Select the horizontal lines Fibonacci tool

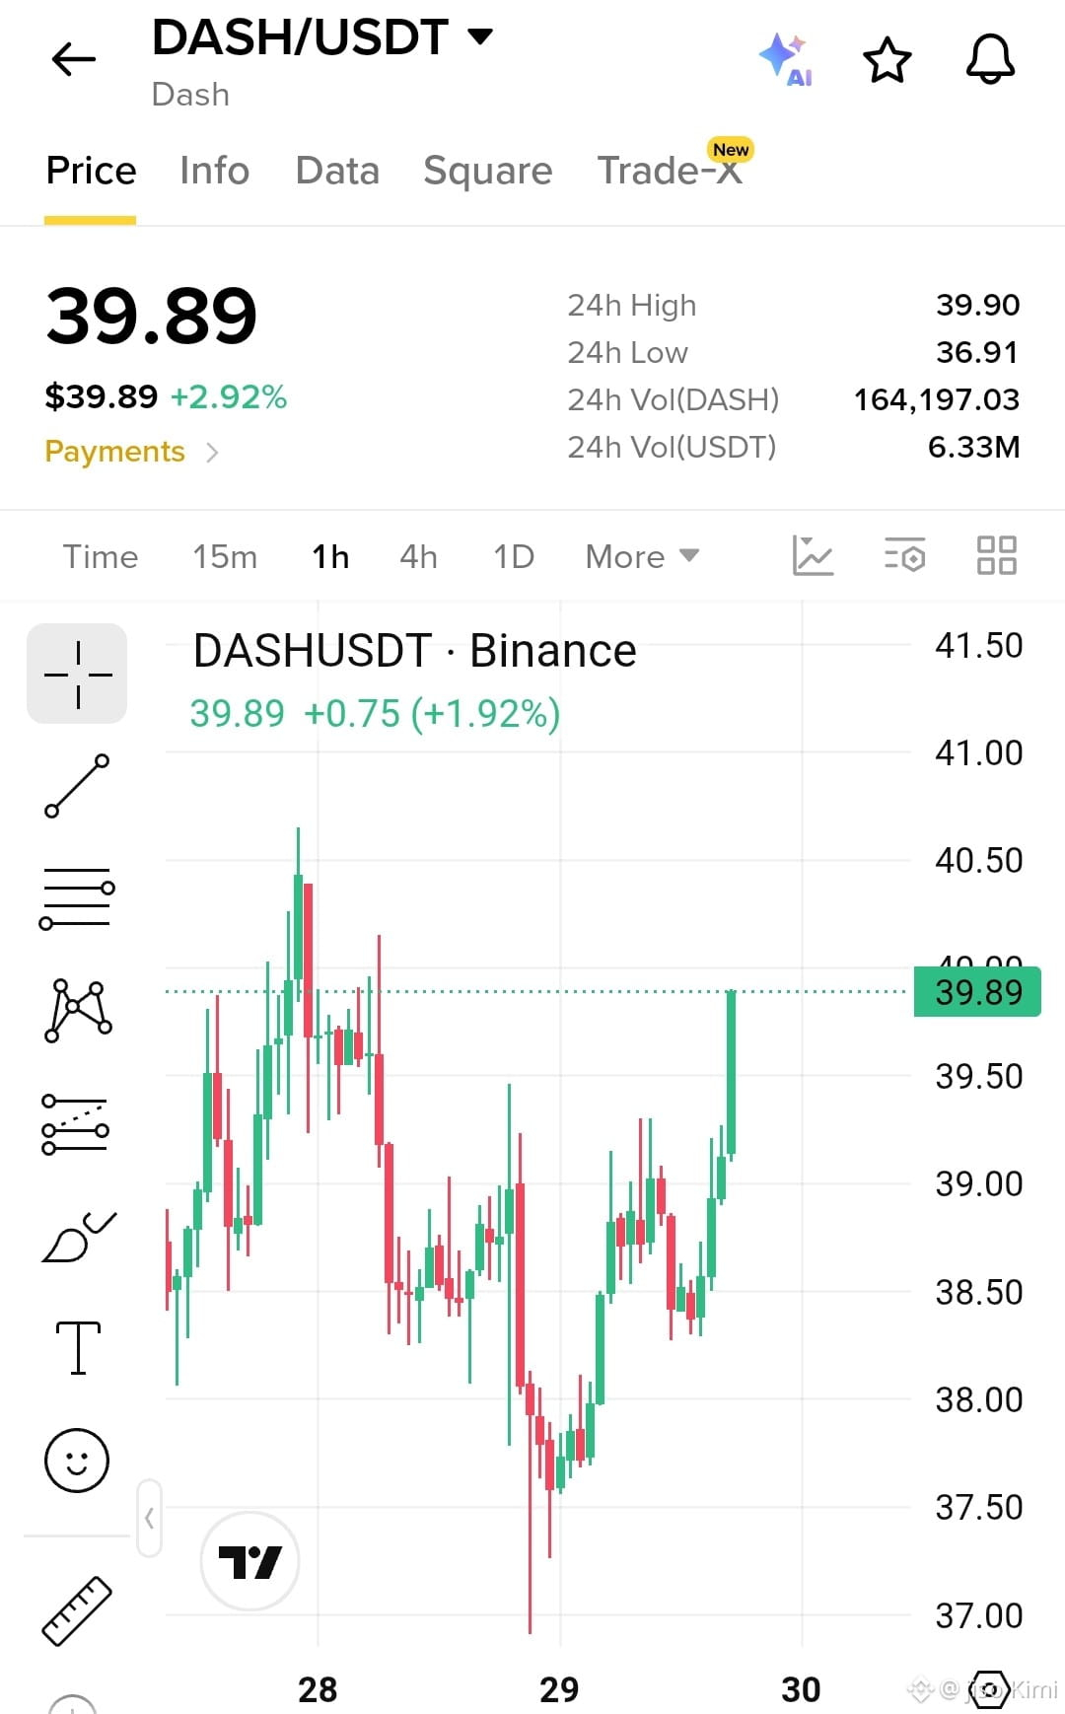pos(77,898)
